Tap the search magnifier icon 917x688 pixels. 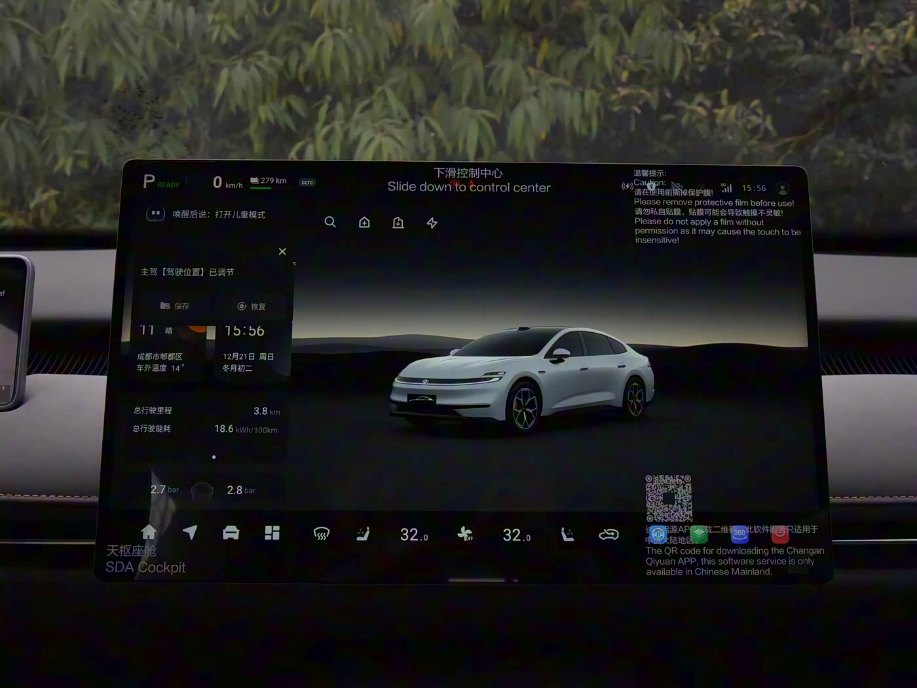click(330, 222)
